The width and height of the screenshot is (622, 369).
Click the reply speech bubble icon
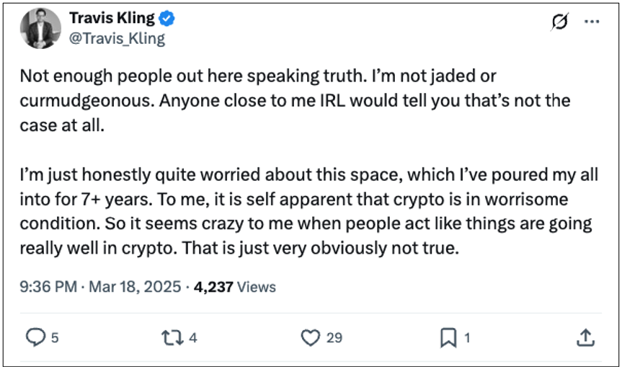click(35, 337)
